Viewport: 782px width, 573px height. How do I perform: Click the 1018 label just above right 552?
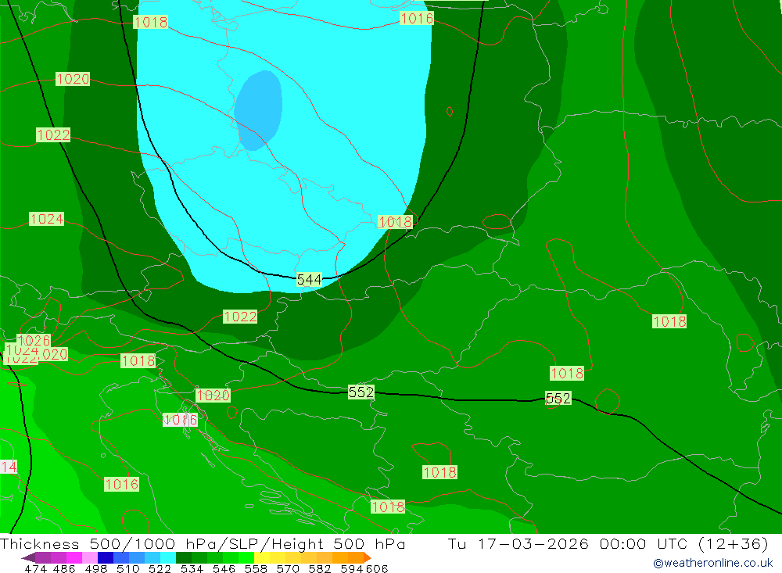pyautogui.click(x=567, y=373)
